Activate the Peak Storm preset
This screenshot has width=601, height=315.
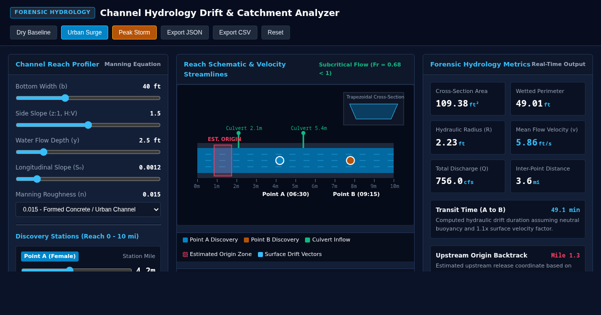point(134,32)
